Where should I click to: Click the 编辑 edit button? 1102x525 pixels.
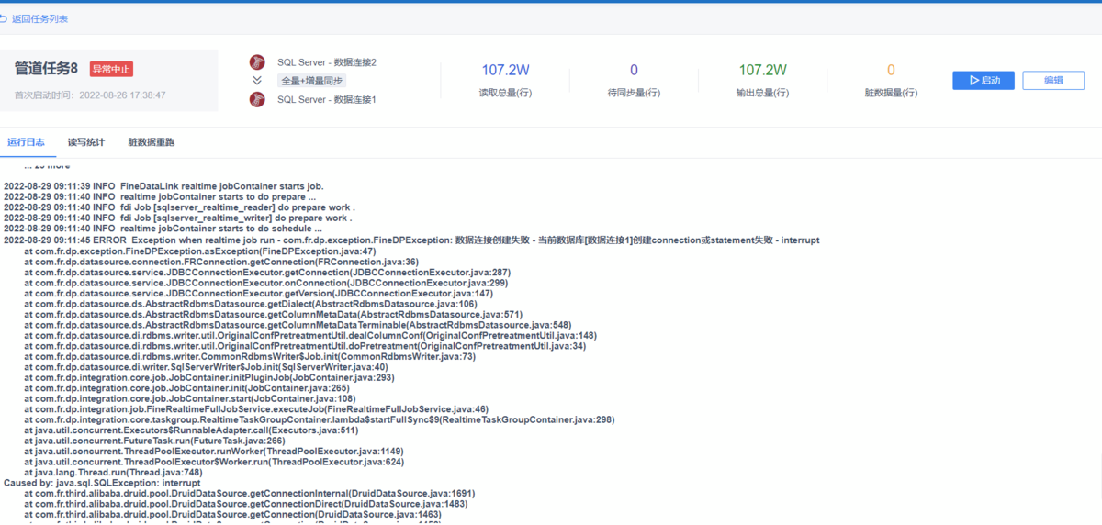click(1053, 80)
